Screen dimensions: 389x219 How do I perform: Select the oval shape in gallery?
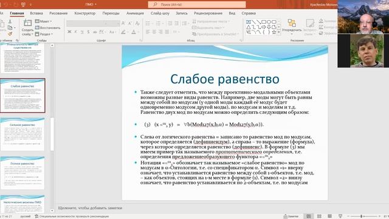tap(269, 22)
